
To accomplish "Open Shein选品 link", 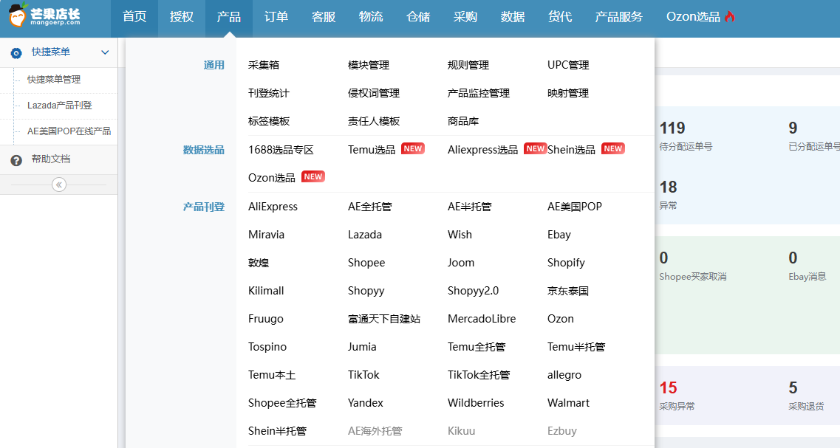I will 571,150.
